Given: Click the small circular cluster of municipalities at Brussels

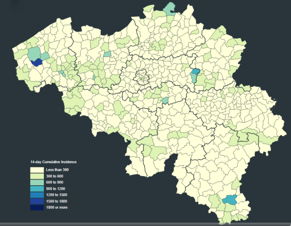Looking at the screenshot, I should (x=142, y=77).
